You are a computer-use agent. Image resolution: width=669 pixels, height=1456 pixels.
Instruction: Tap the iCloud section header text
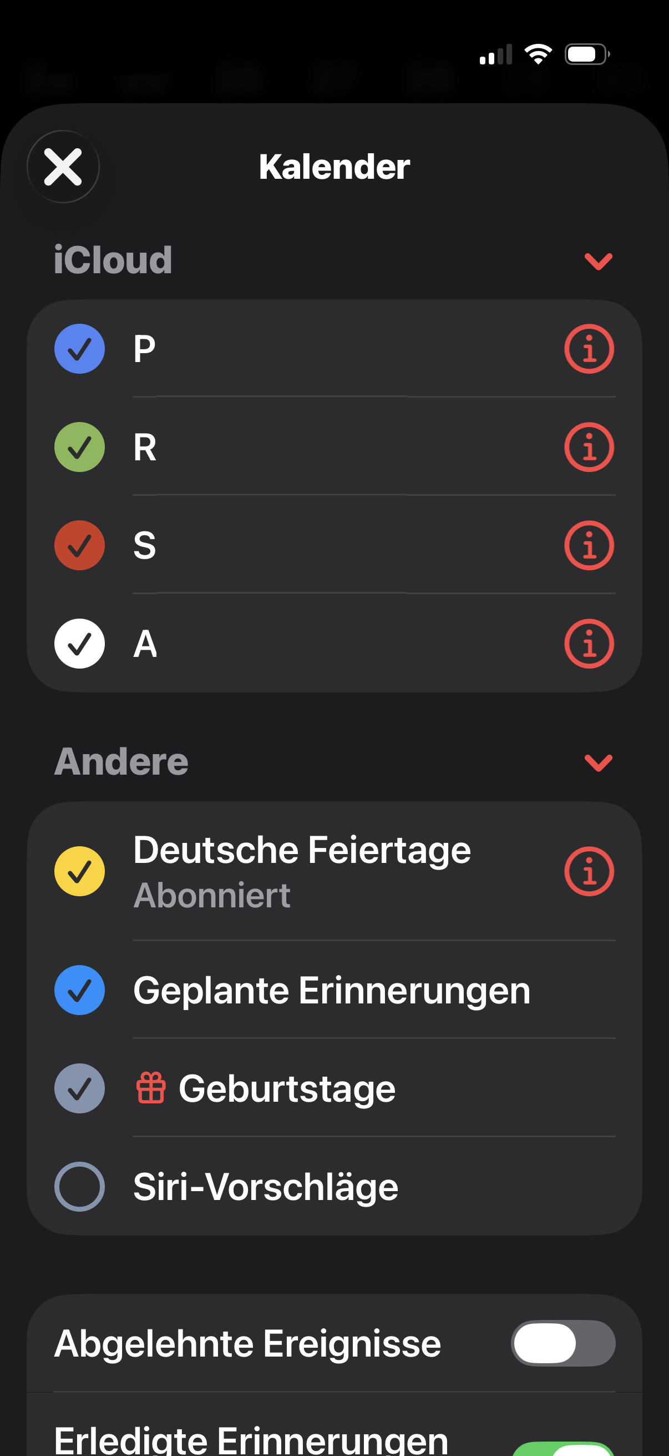pyautogui.click(x=113, y=260)
